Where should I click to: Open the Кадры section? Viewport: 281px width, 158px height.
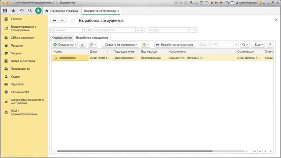[15, 76]
